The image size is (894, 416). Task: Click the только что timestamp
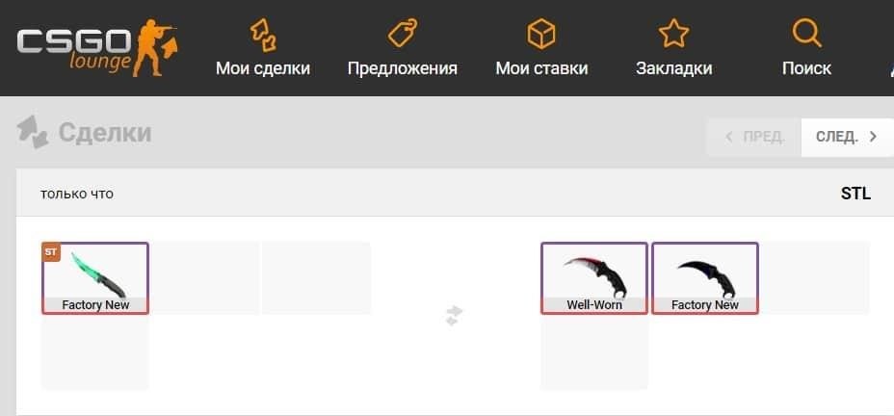pos(77,195)
